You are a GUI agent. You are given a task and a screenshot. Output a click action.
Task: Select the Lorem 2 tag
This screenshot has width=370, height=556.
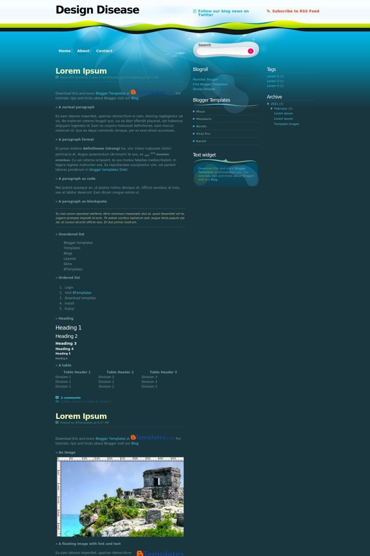[x=272, y=81]
